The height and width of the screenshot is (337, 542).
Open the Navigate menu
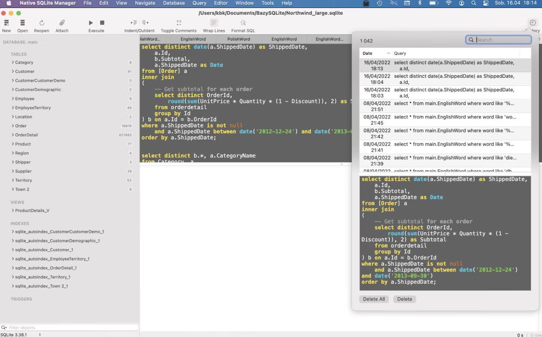145,3
